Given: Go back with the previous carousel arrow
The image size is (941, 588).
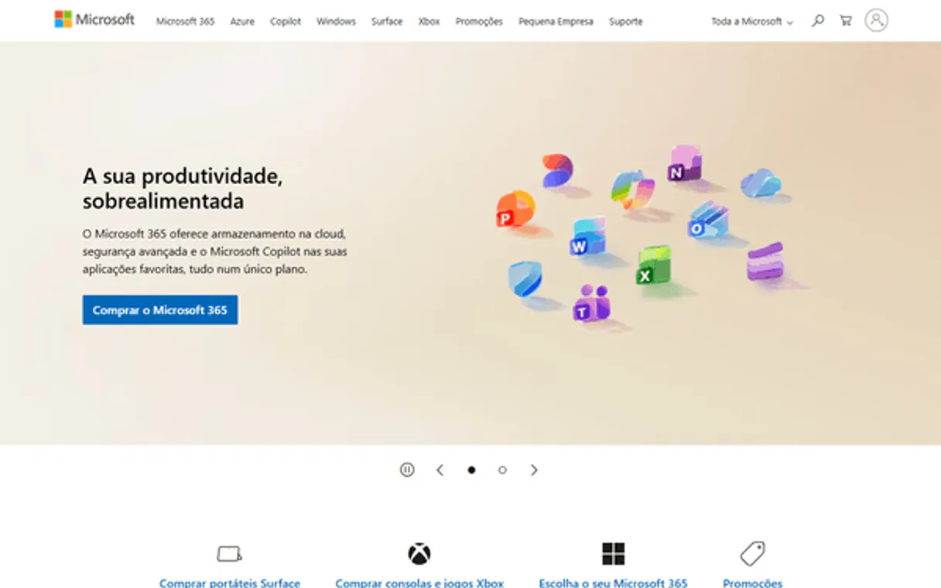Looking at the screenshot, I should click(x=440, y=470).
